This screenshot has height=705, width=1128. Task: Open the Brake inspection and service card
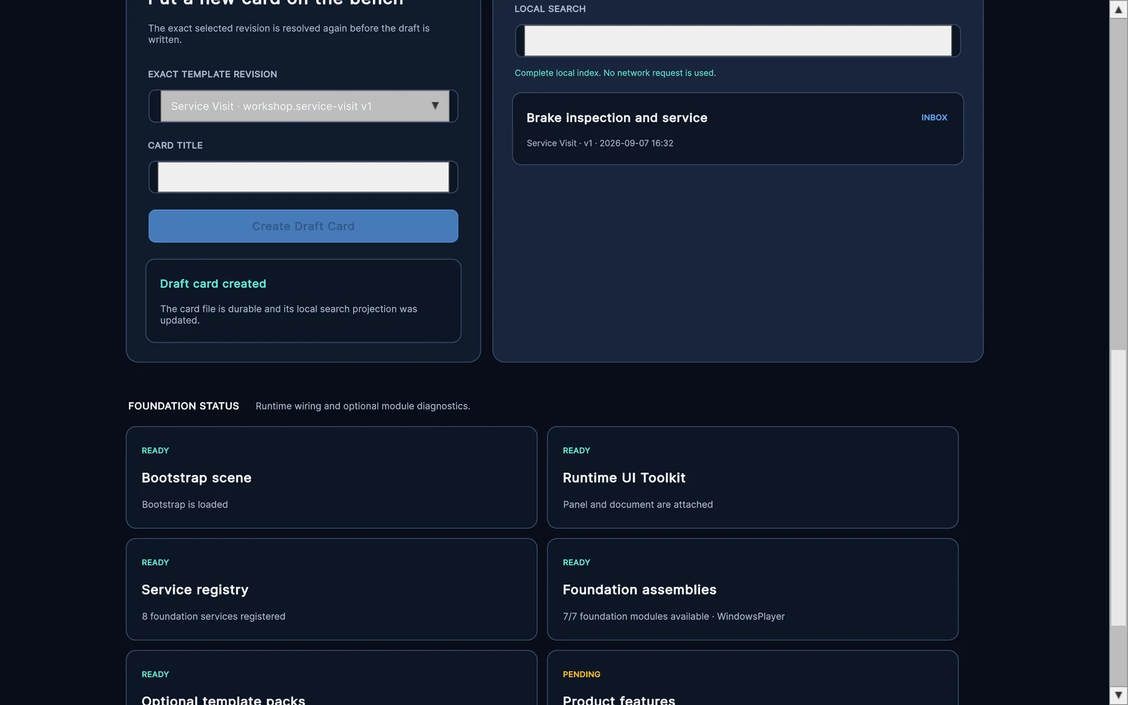click(738, 128)
